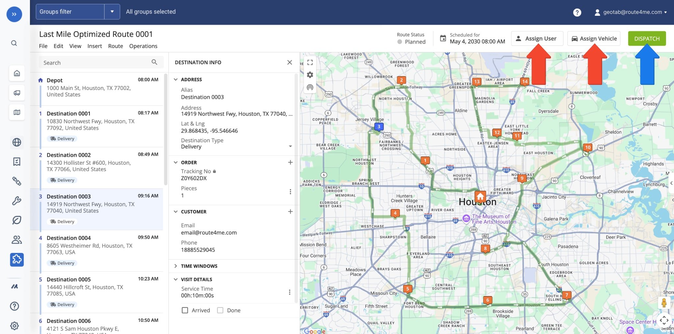674x334 pixels.
Task: Click the stops list search field
Action: point(100,63)
